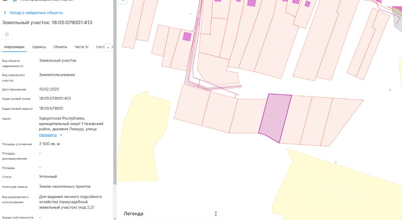Image resolution: width=402 pixels, height=220 pixels.
Task: Click the cadastral number 18:05:079001:413 value
Action: coord(55,98)
